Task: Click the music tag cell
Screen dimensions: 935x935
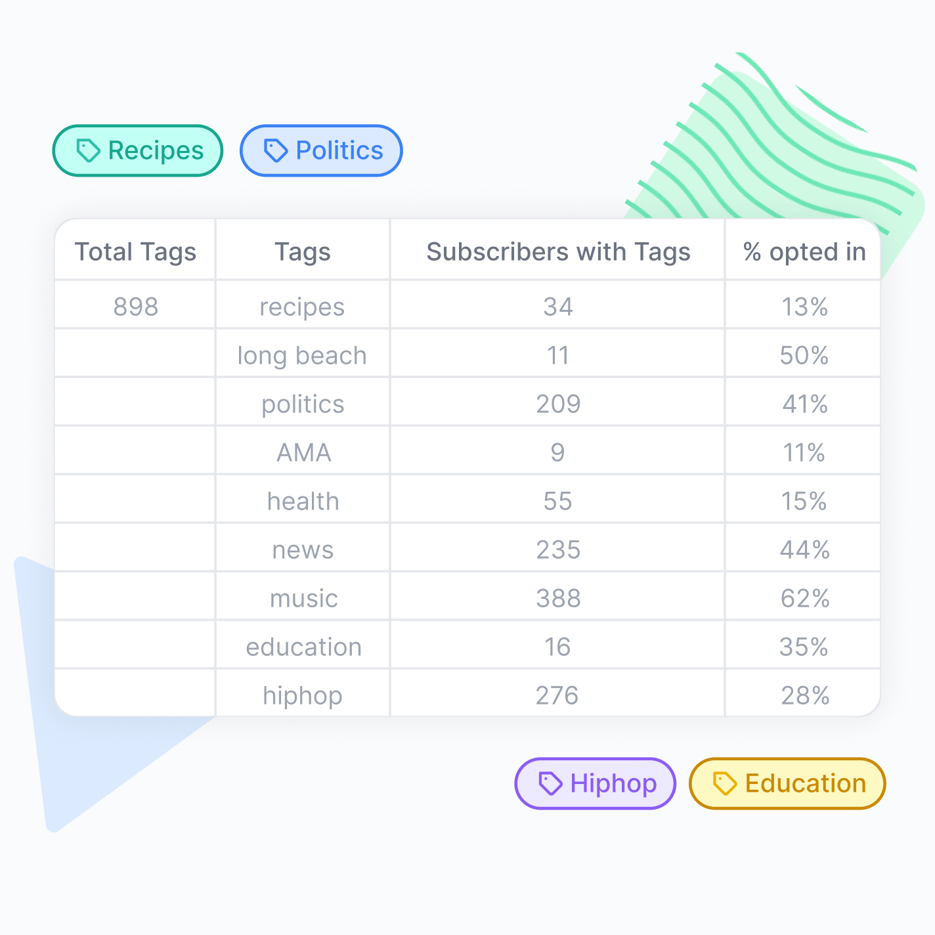Action: pyautogui.click(x=303, y=598)
